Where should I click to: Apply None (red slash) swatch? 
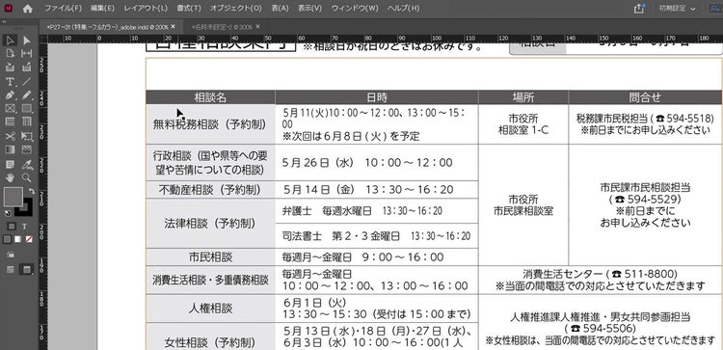[x=29, y=239]
